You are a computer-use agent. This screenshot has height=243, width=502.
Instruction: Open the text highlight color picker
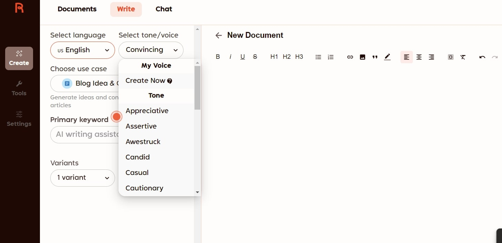387,57
